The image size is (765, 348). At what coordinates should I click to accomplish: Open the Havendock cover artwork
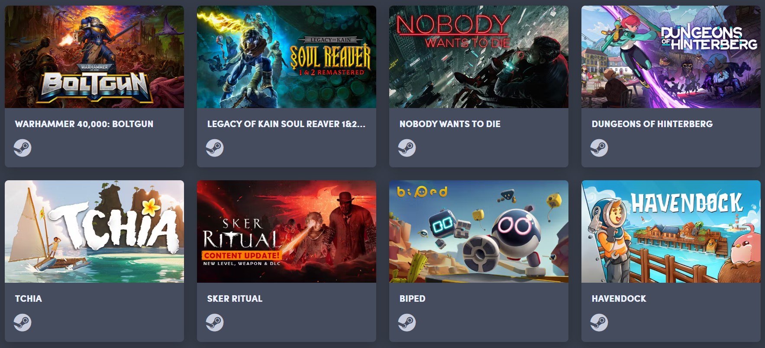click(x=671, y=231)
